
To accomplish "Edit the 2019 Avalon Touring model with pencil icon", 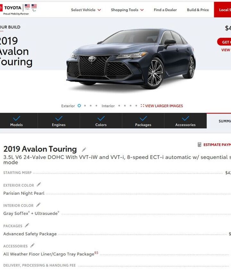I will click(84, 149).
